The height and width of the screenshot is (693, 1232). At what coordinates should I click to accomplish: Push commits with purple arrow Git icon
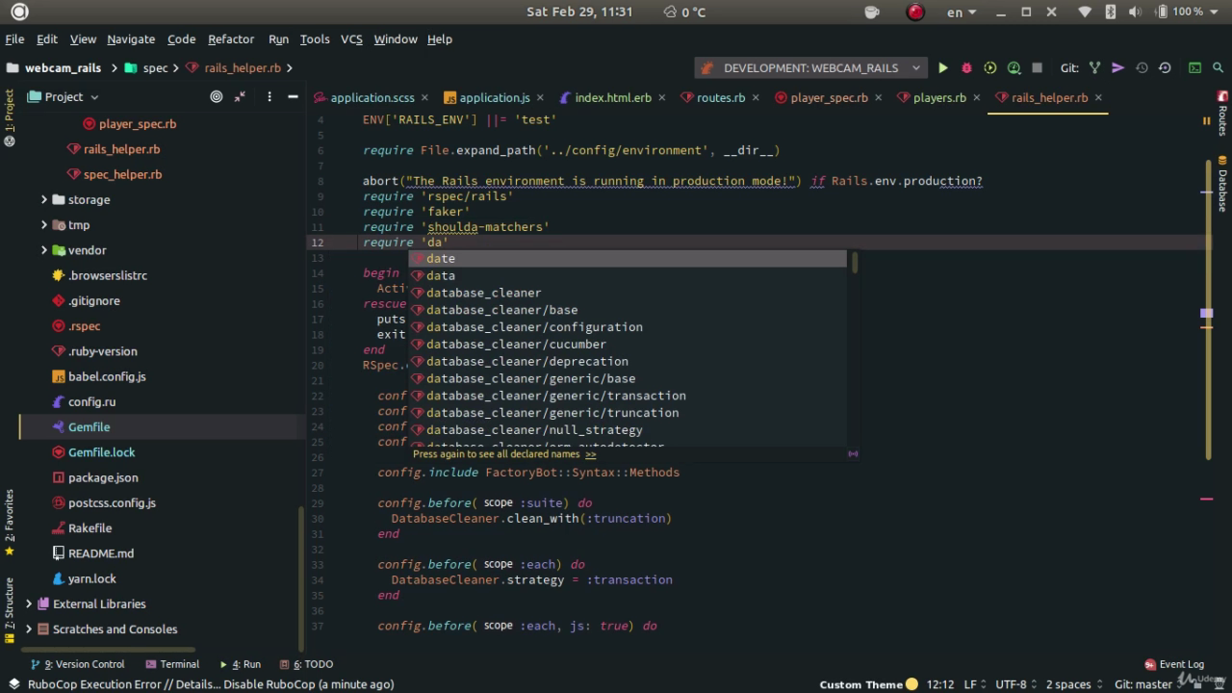point(1117,68)
